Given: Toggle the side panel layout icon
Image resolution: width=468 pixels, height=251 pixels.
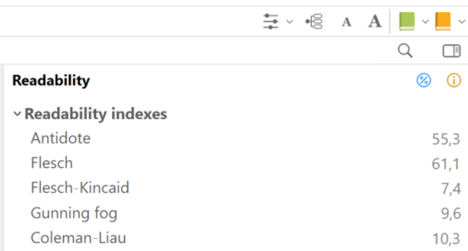Looking at the screenshot, I should (x=451, y=51).
